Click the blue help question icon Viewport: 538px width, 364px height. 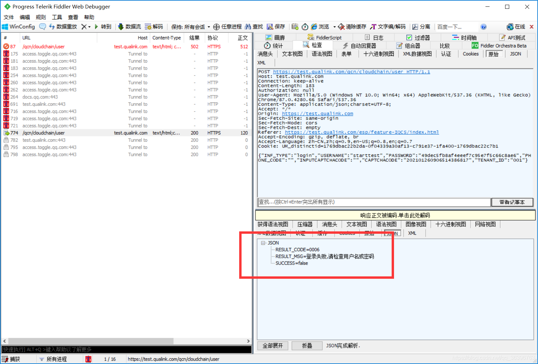(x=483, y=27)
